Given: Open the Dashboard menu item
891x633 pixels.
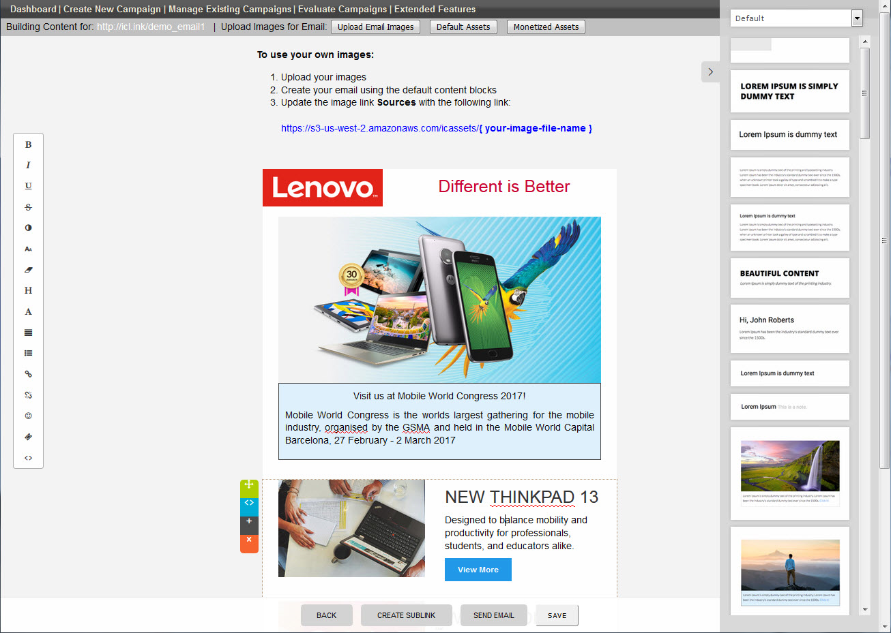Looking at the screenshot, I should (33, 9).
